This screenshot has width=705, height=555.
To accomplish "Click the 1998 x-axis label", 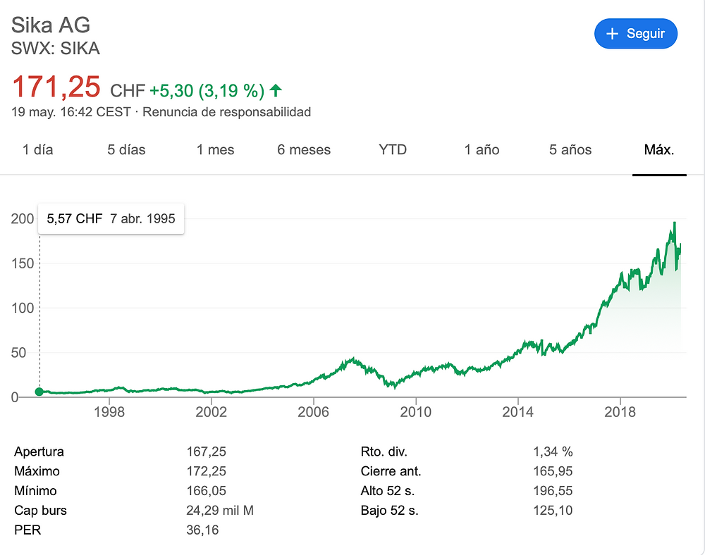I will (x=109, y=412).
